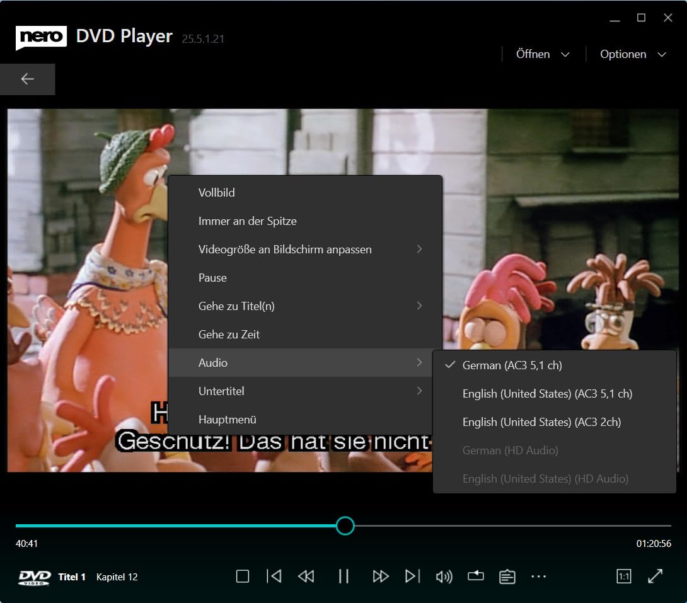Select German (AC3 5,1 ch) audio track
This screenshot has height=603, width=687.
tap(554, 365)
